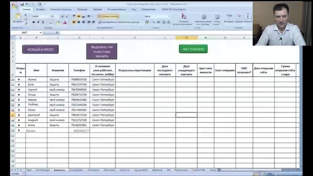Switch to the Разметка страницы ribbon tab
This screenshot has width=313, height=176.
click(x=61, y=9)
